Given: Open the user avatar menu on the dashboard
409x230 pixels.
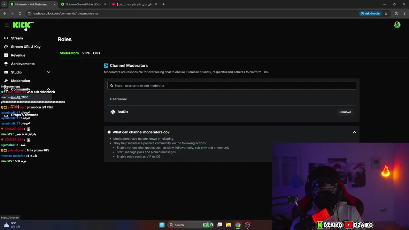Looking at the screenshot, I should 397,25.
